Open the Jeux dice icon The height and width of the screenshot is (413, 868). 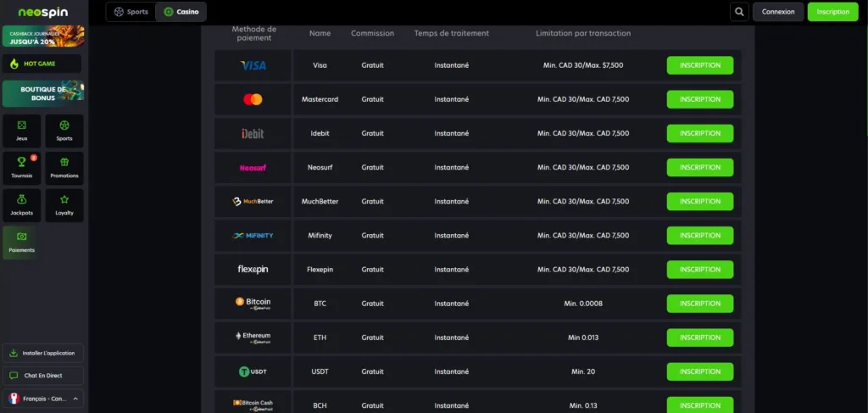click(22, 126)
